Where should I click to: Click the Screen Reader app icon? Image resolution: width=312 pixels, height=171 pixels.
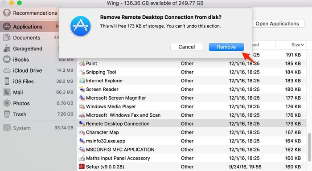(x=82, y=89)
